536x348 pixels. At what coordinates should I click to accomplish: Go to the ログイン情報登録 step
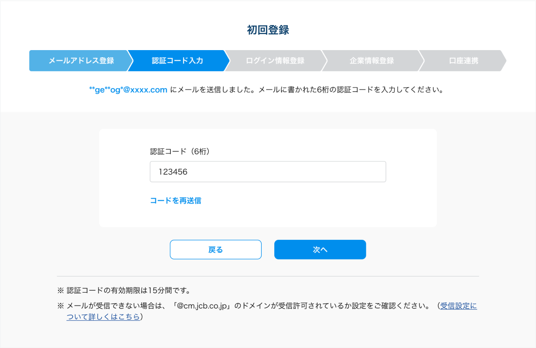point(275,61)
